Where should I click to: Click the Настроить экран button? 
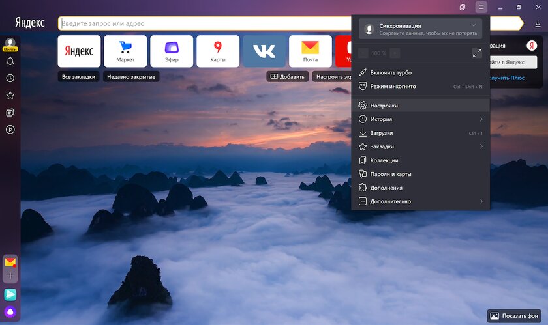332,76
